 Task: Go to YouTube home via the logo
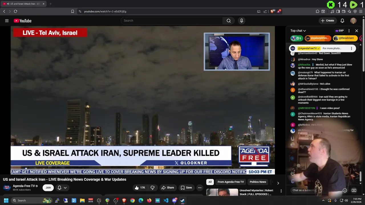coord(23,20)
